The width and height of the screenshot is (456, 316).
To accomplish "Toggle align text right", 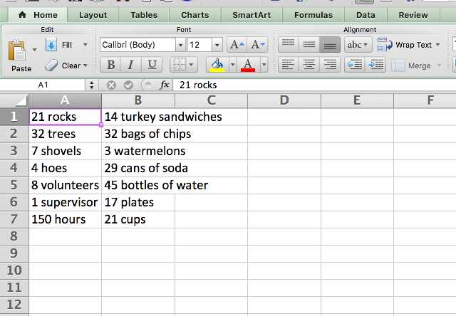I will [329, 65].
